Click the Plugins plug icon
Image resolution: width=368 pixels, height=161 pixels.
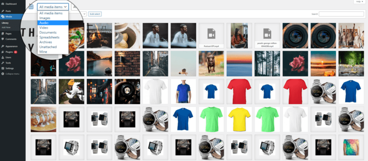(3, 52)
